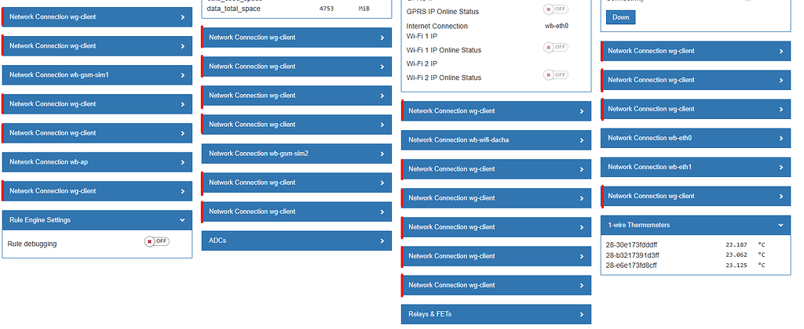The image size is (804, 329).
Task: Select thermometer ID 28-30e173fdddff
Action: 631,245
